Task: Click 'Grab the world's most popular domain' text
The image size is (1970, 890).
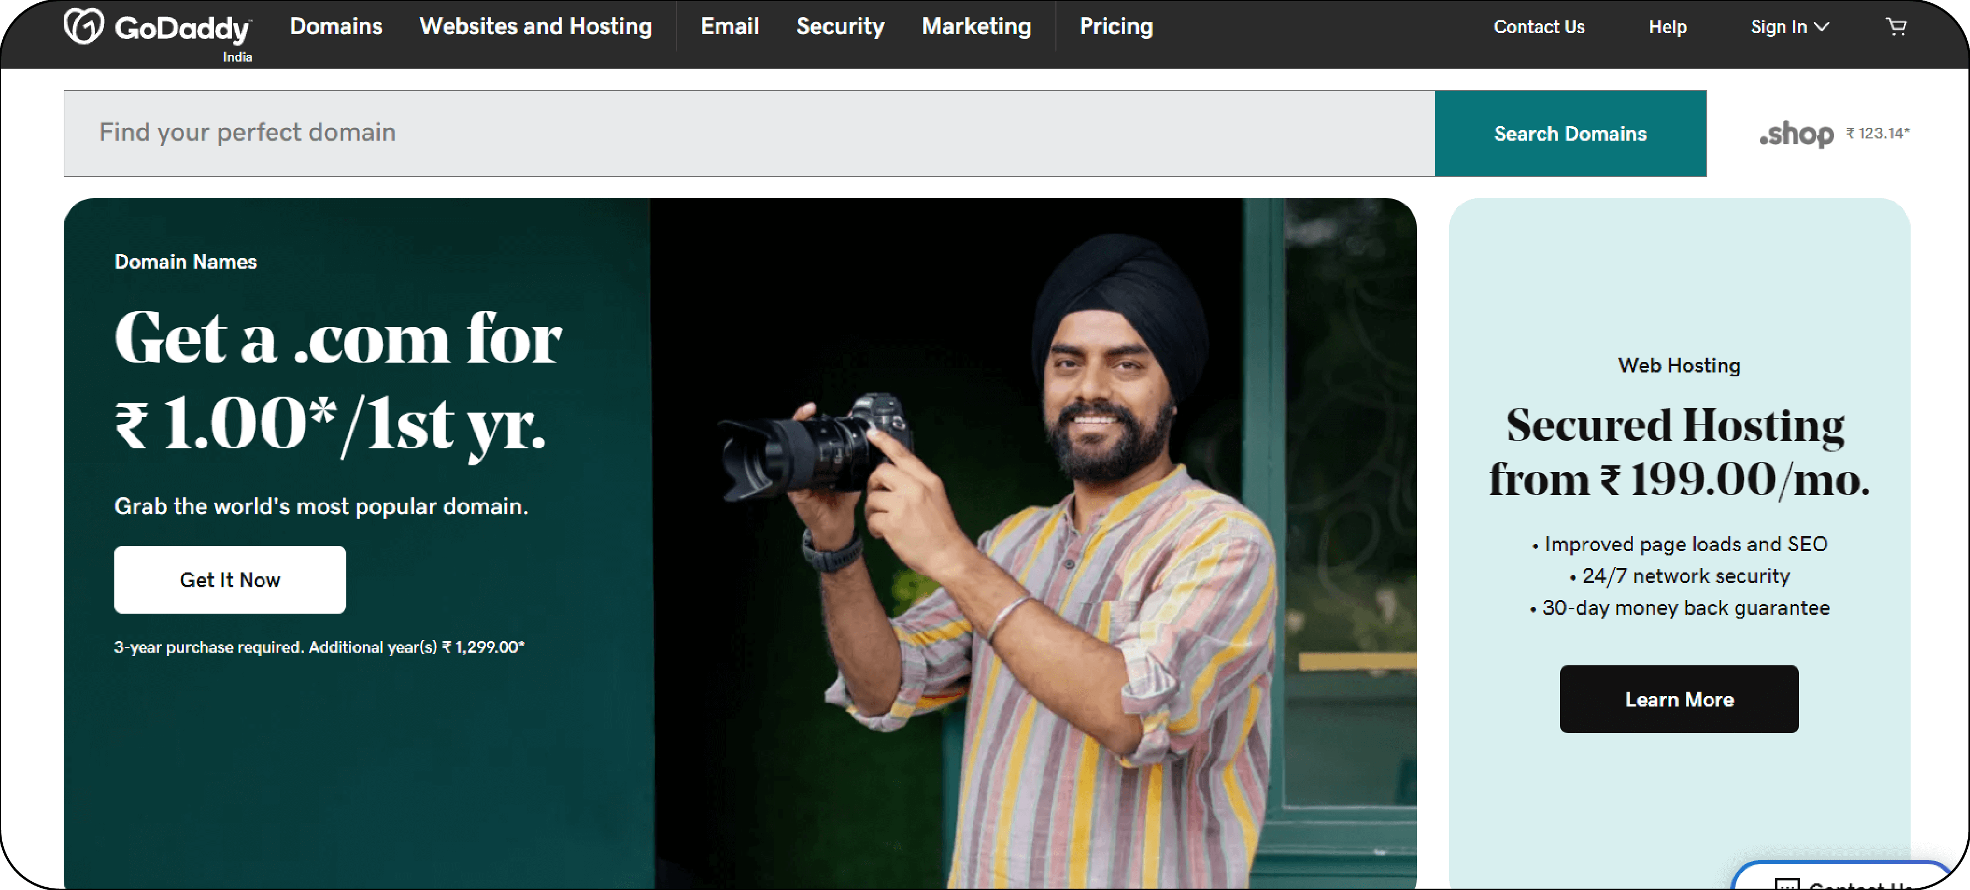Action: pyautogui.click(x=321, y=506)
